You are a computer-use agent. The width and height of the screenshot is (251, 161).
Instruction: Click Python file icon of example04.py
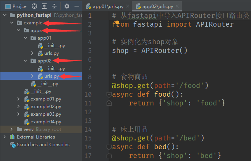27,122
